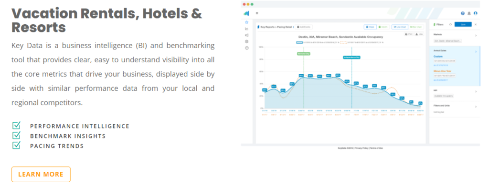Screen dimensions: 489x196
Task: Click the Minus One Year date field
Action: [445, 76]
